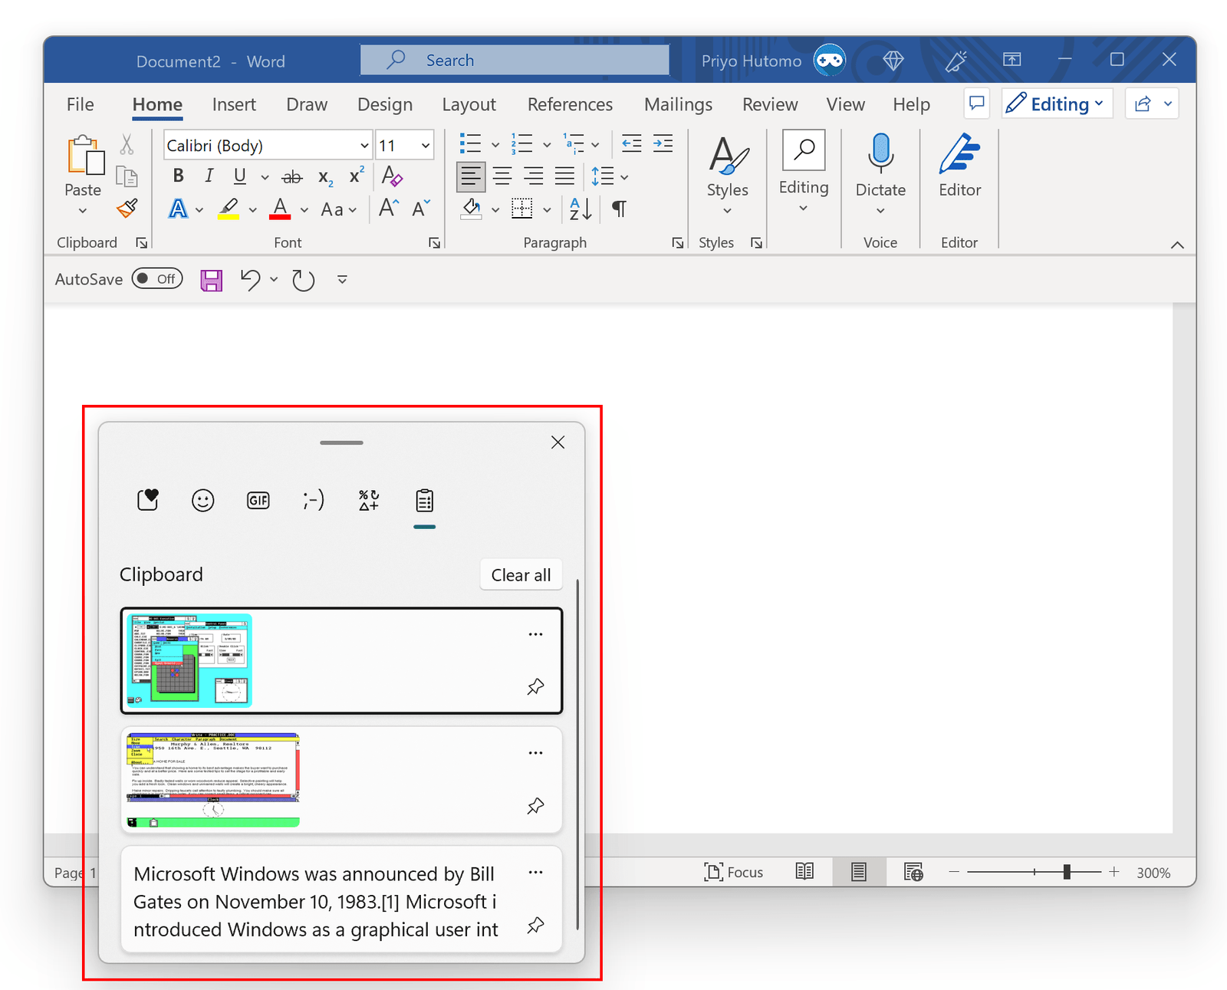Viewport: 1227px width, 990px height.
Task: Open the Numbering list dropdown arrow
Action: (x=547, y=145)
